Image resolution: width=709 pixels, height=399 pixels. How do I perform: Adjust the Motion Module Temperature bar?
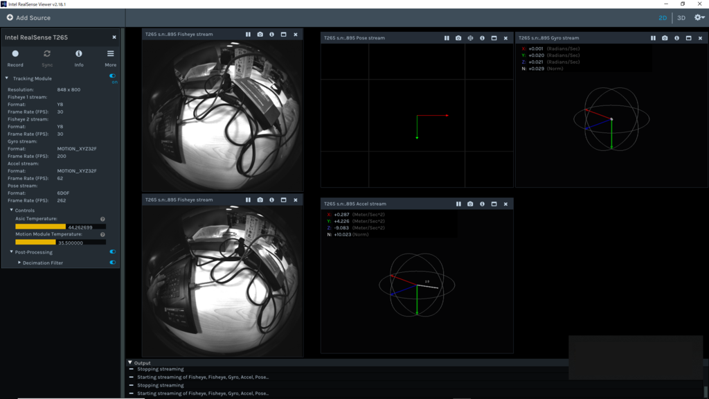tap(61, 242)
